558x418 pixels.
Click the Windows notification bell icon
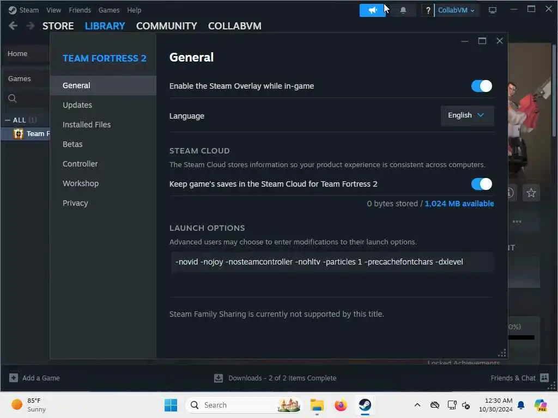[521, 405]
